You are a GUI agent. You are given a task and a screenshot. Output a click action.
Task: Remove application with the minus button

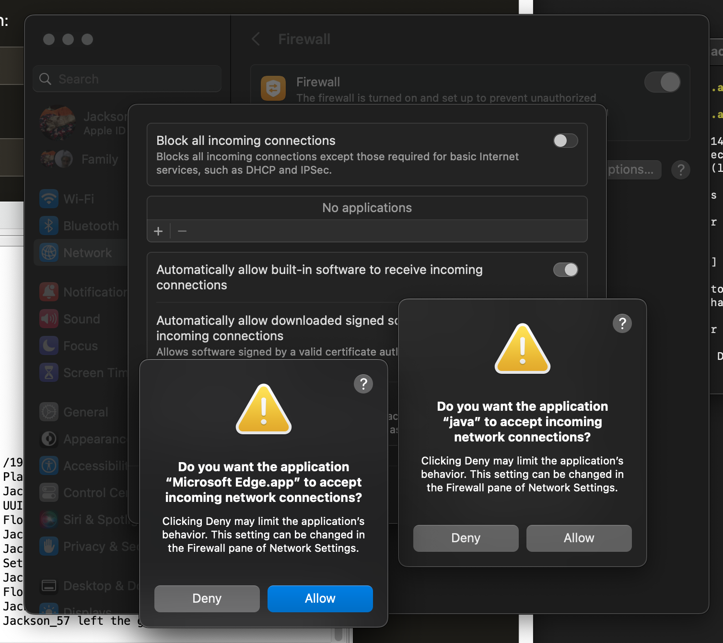pyautogui.click(x=182, y=231)
